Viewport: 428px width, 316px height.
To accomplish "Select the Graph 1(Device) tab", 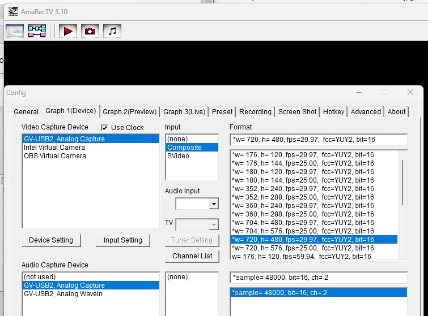I will 71,111.
